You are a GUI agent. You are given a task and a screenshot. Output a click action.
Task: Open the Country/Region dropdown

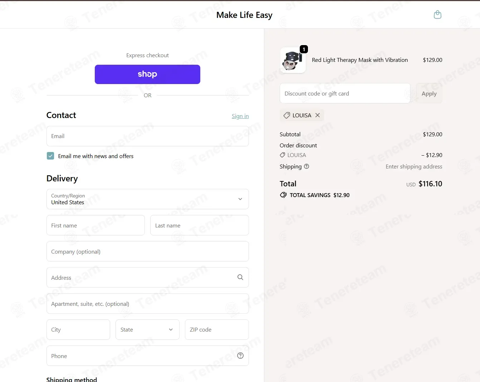(x=147, y=199)
